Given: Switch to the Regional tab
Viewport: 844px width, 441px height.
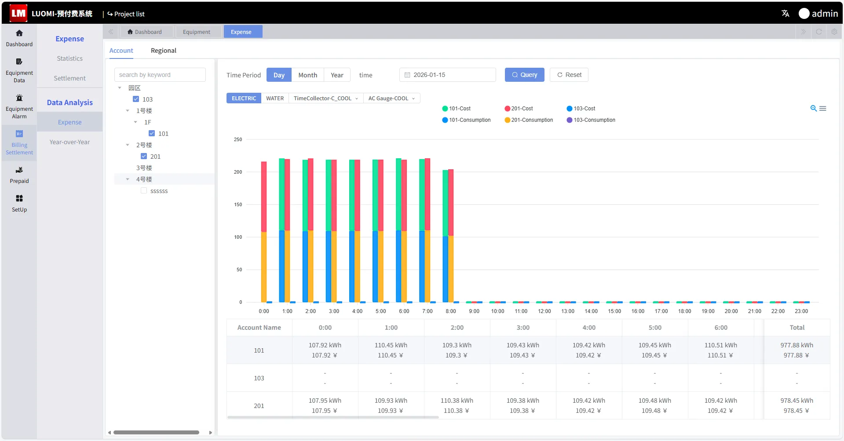Looking at the screenshot, I should (x=163, y=51).
